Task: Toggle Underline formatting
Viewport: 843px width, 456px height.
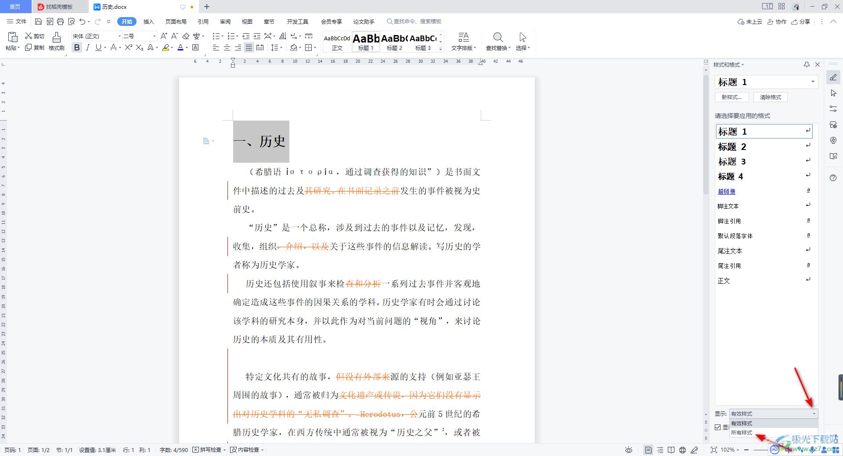Action: pos(98,47)
